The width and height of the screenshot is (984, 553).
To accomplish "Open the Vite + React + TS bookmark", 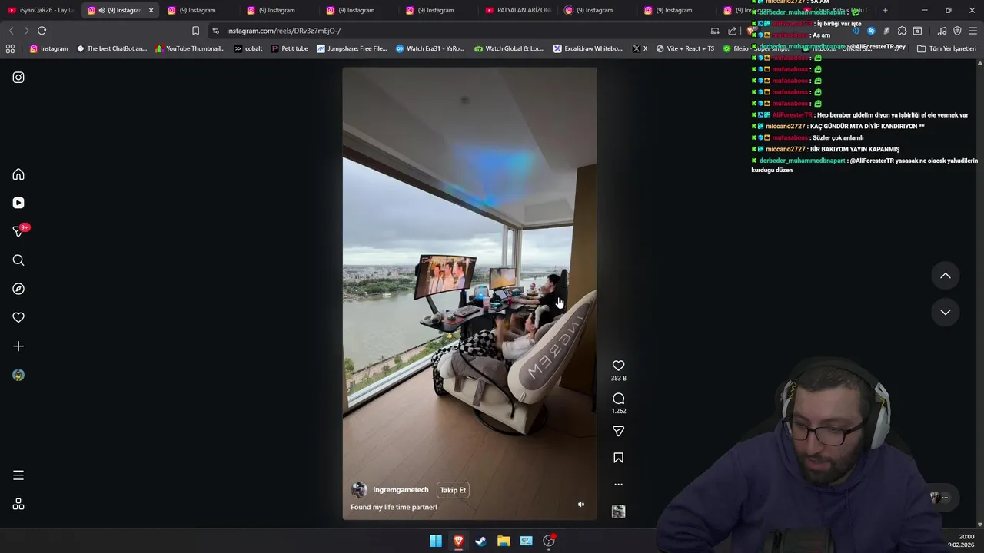I will [685, 48].
